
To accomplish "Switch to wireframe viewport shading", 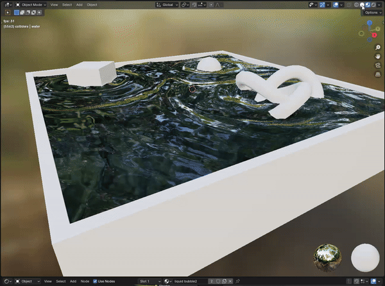I will 356,4.
